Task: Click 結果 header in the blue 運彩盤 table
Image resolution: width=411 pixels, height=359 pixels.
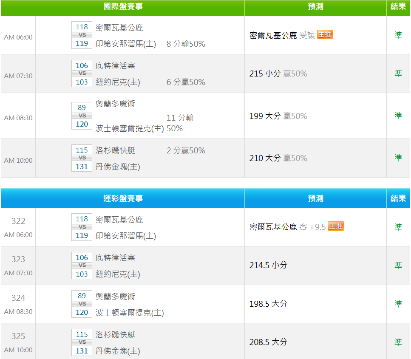Action: click(398, 198)
